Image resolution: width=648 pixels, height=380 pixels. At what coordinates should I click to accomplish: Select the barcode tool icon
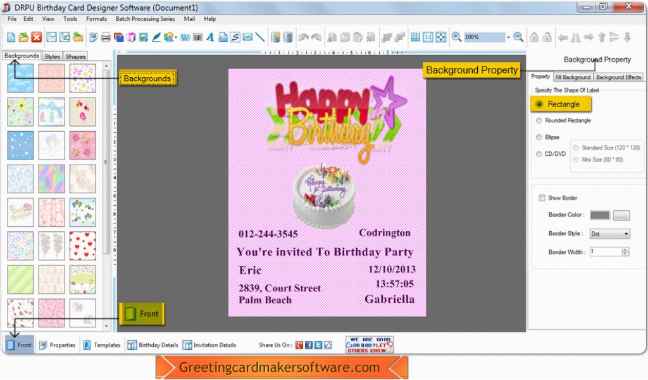pyautogui.click(x=198, y=37)
